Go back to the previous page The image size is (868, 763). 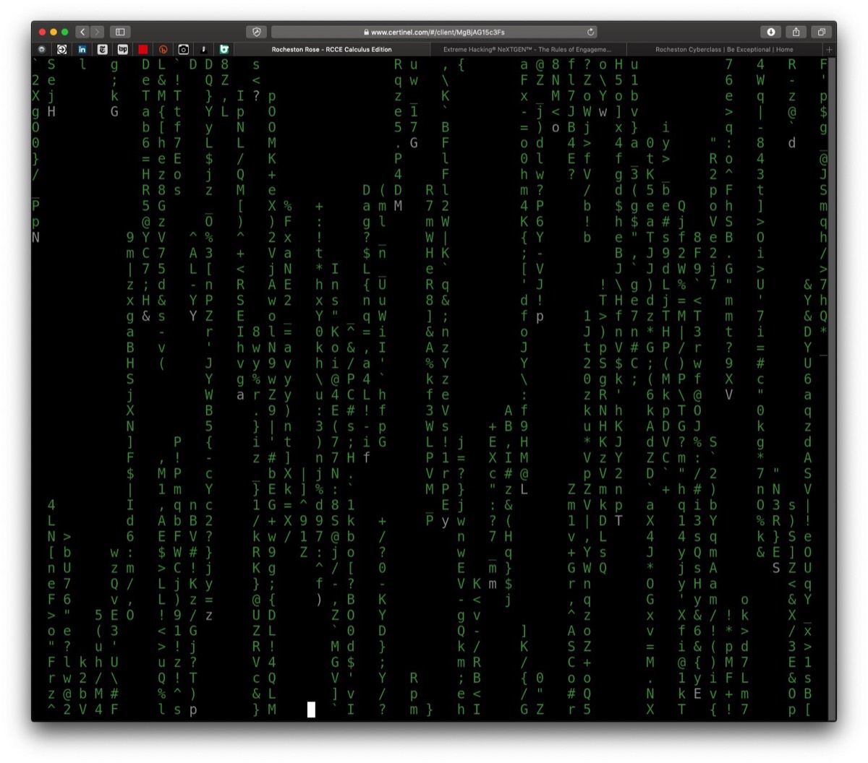(82, 32)
